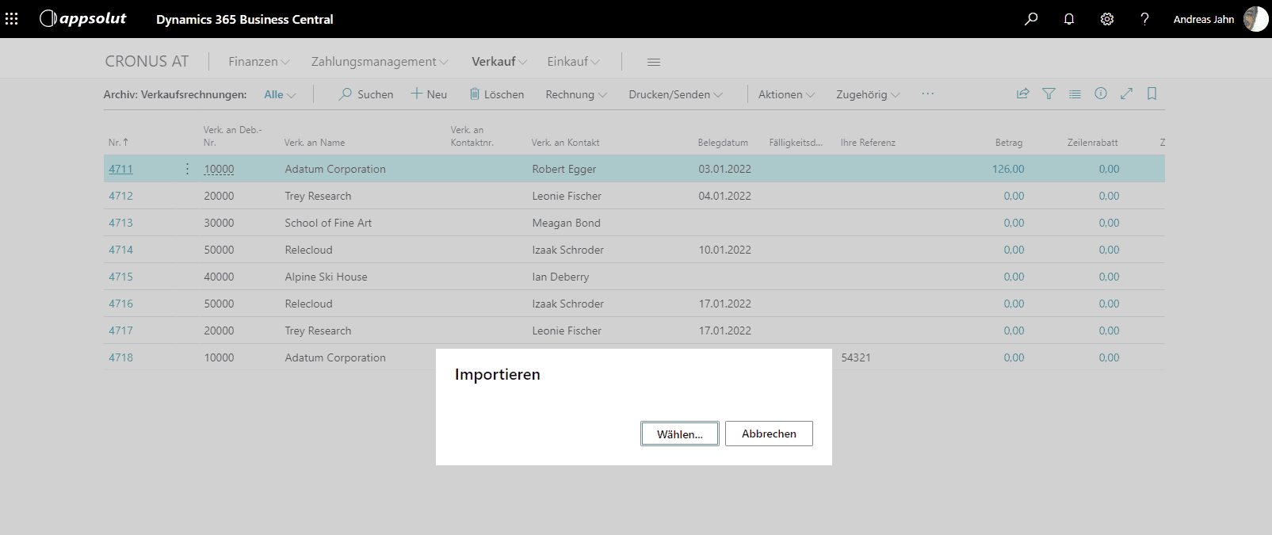
Task: Click Abbrechen in the Importieren dialog
Action: (x=769, y=434)
